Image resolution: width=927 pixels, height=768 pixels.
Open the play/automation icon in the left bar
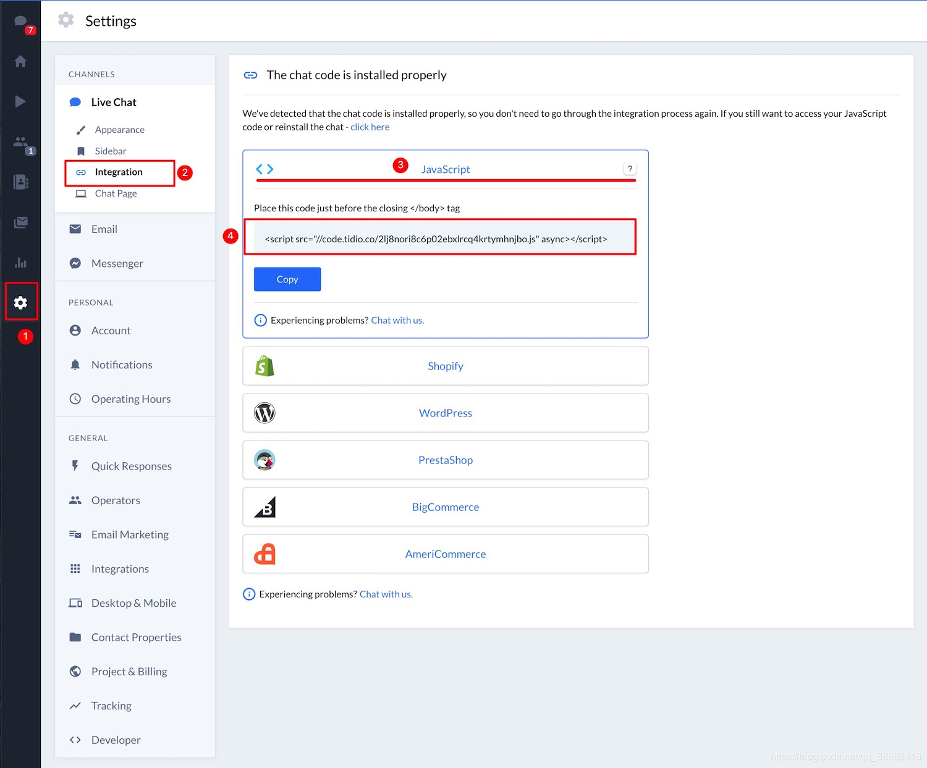pos(20,101)
